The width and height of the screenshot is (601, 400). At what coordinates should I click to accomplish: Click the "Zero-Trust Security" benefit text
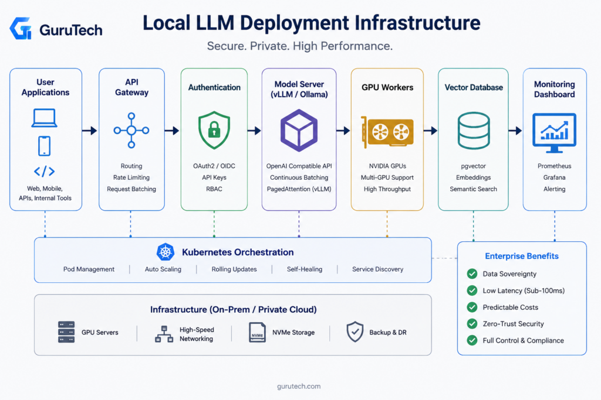[x=513, y=324]
